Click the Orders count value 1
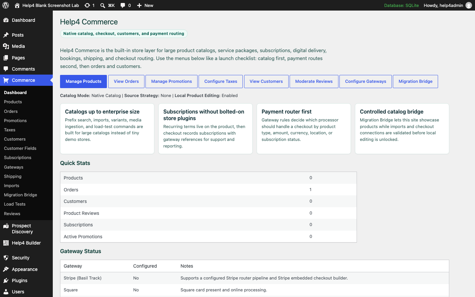This screenshot has width=475, height=297. 310,189
